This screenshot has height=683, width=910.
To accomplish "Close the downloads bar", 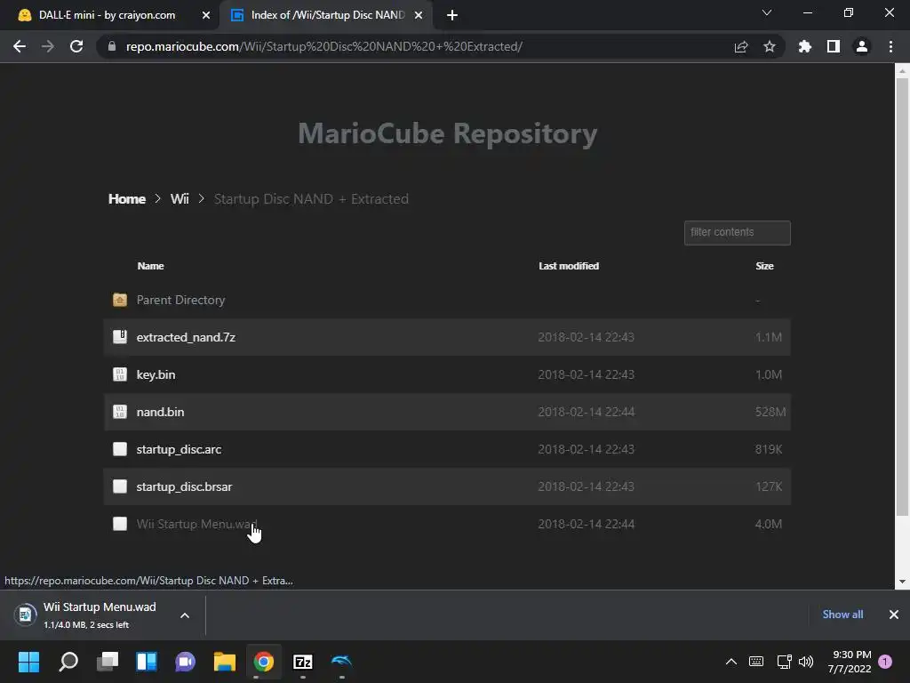I will [894, 615].
